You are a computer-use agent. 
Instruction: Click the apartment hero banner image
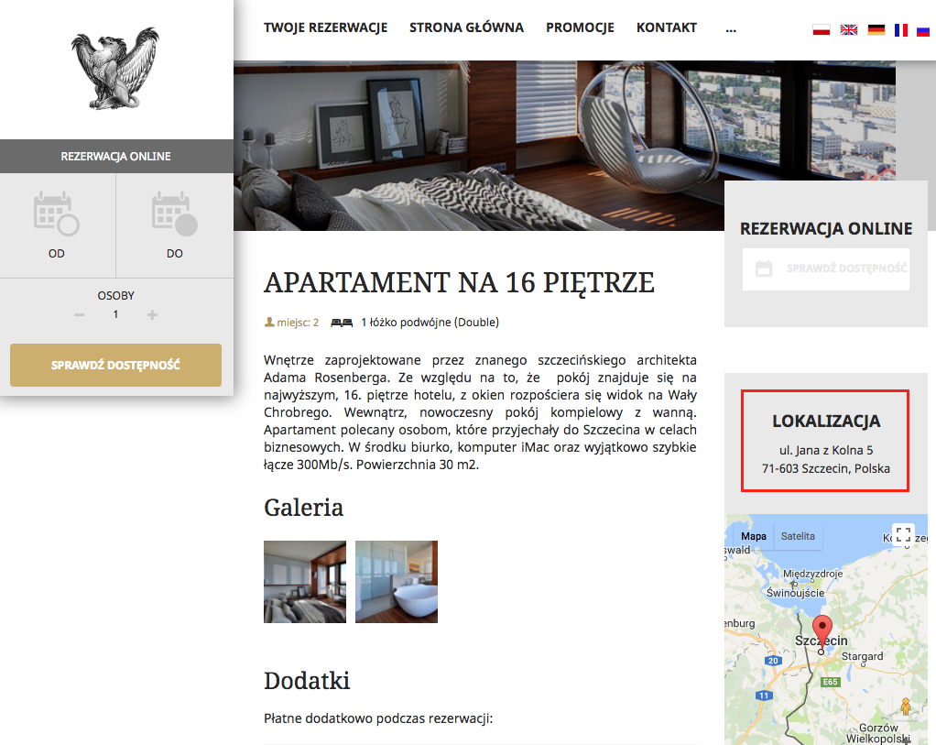[x=564, y=146]
